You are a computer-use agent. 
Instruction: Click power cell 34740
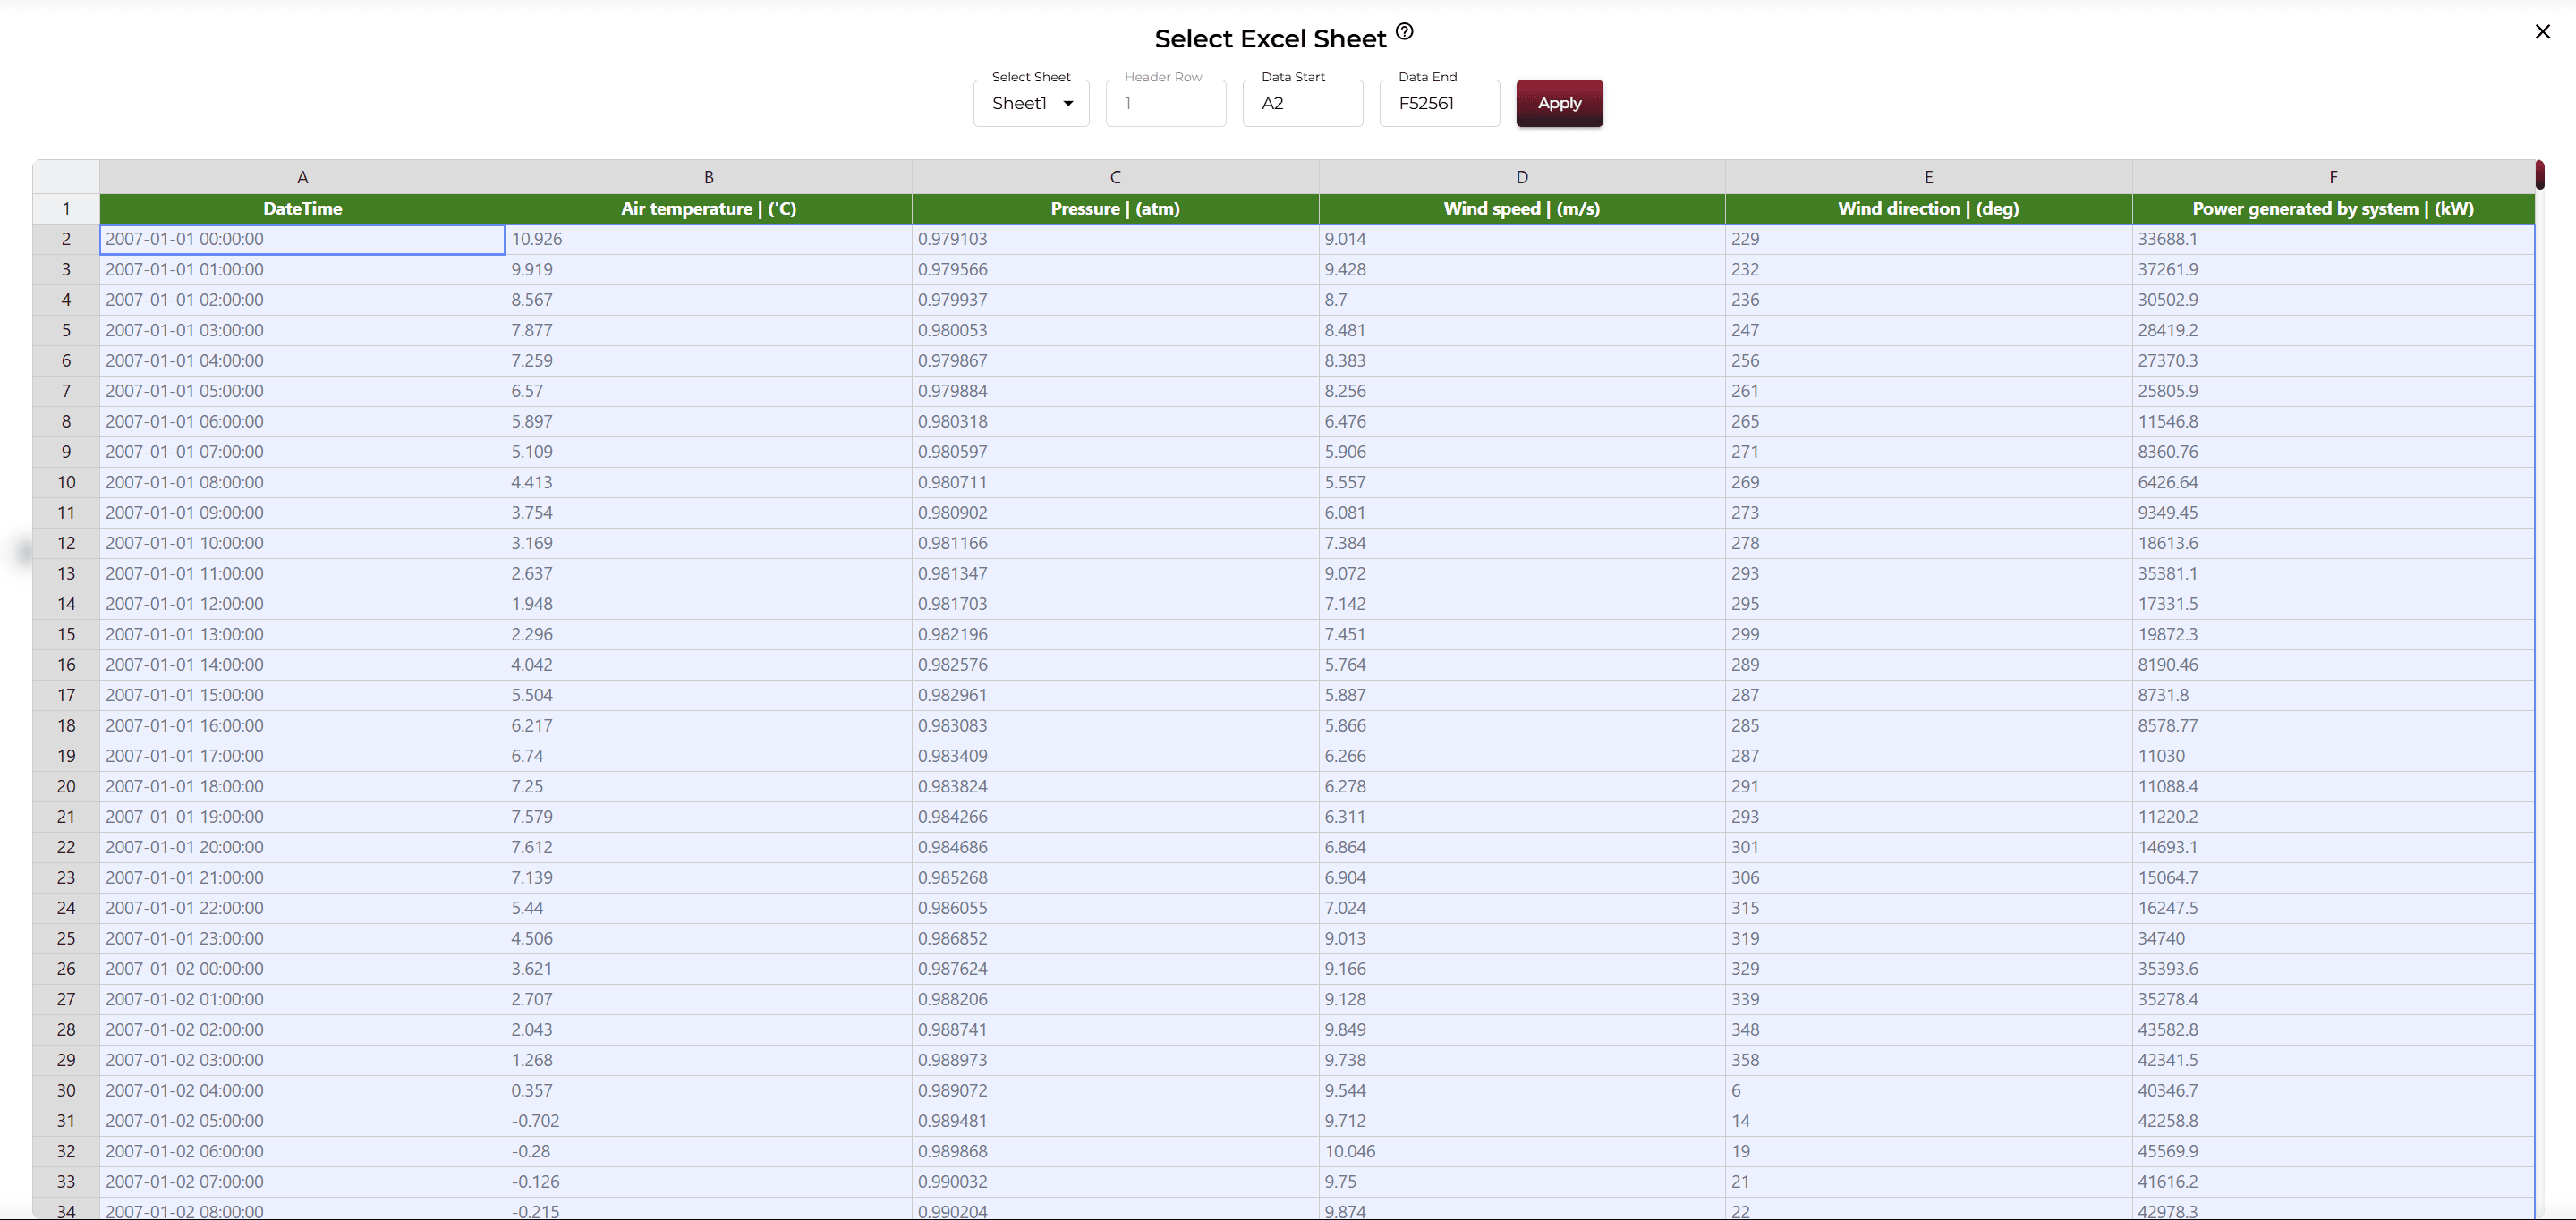[2333, 938]
